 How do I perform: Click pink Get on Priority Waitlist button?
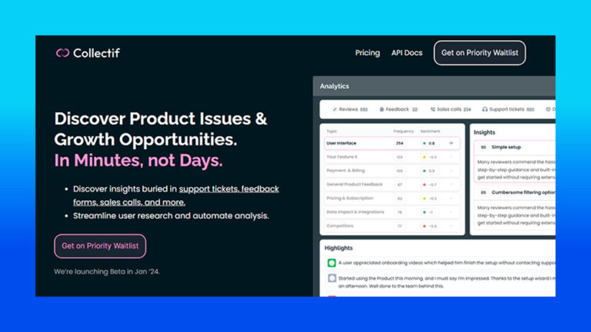pos(100,246)
